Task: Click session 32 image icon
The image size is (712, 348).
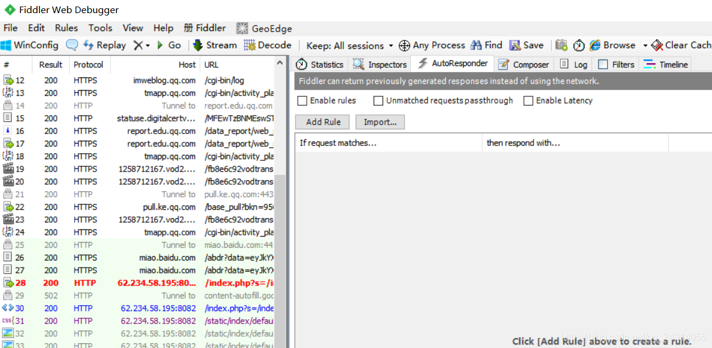Action: coord(8,334)
